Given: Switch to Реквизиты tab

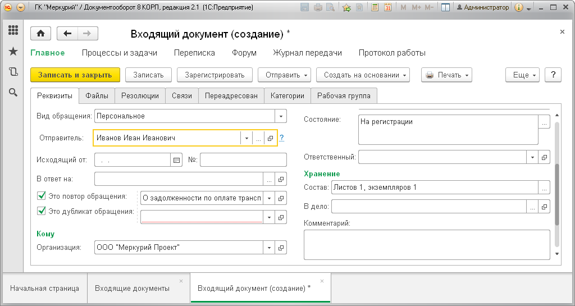Looking at the screenshot, I should (x=54, y=96).
